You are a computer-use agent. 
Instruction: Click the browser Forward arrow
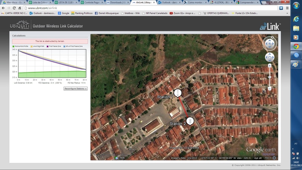(9, 8)
